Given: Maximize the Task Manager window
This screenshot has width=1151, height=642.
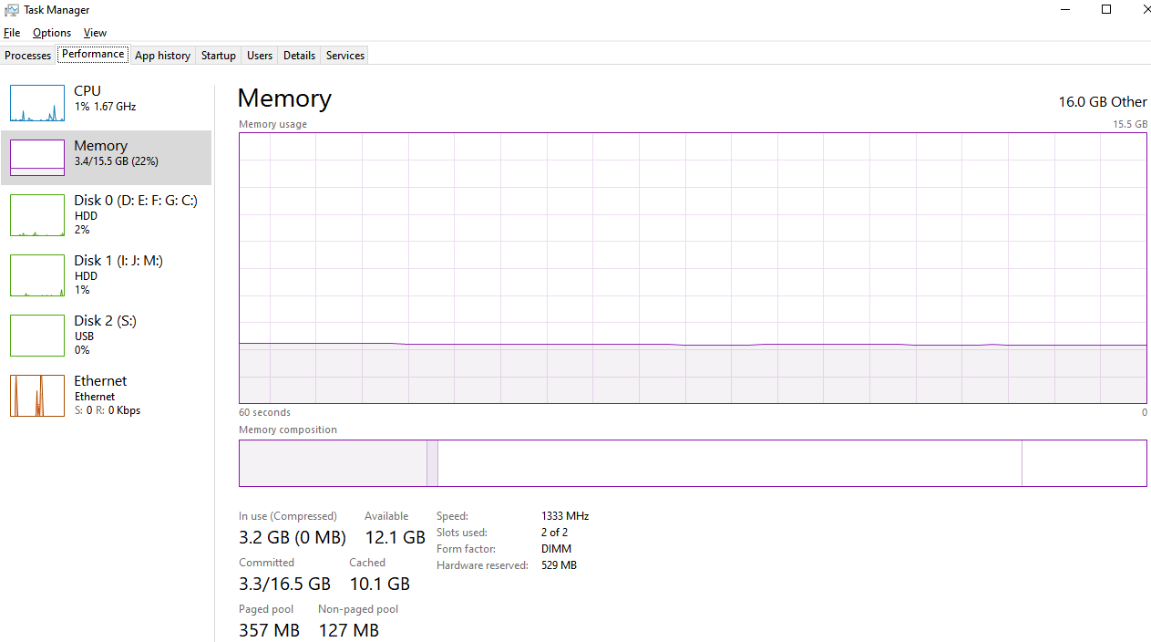Looking at the screenshot, I should (x=1106, y=9).
